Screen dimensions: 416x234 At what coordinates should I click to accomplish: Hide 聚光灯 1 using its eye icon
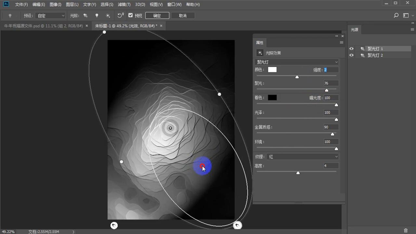pyautogui.click(x=351, y=49)
